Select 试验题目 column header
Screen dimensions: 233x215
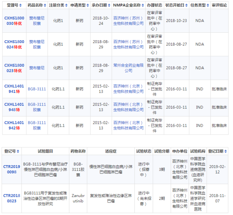(45, 151)
